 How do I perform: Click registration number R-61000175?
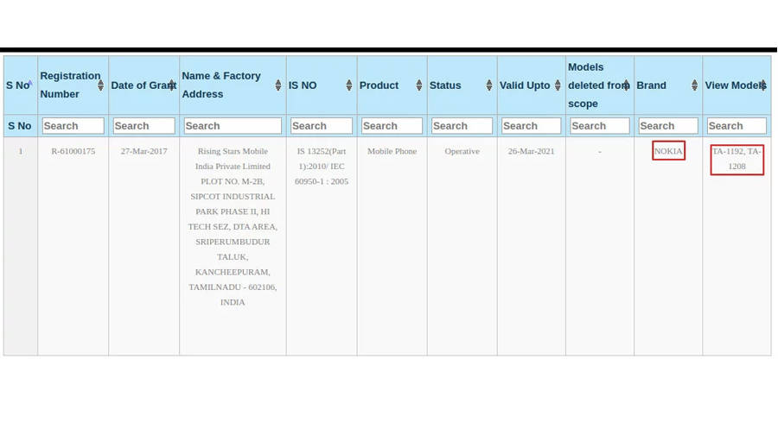73,151
